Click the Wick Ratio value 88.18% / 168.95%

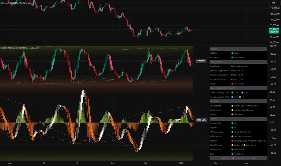pos(237,75)
